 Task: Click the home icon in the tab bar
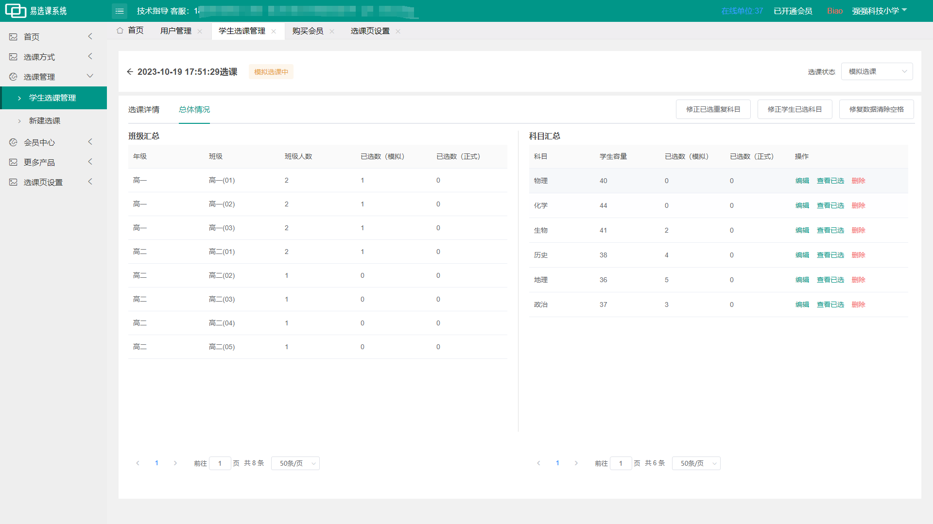point(120,31)
